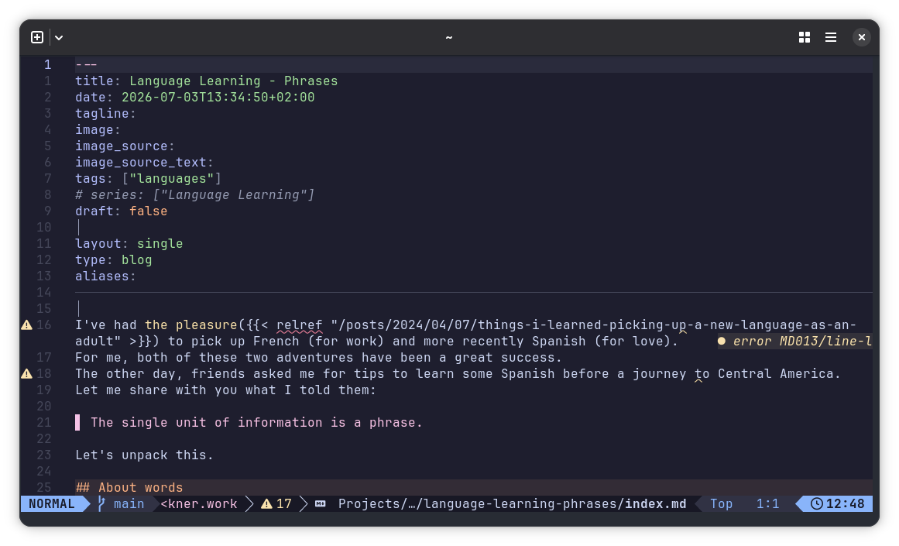Image resolution: width=899 pixels, height=546 pixels.
Task: Click the warning sign on line 16
Action: (26, 325)
